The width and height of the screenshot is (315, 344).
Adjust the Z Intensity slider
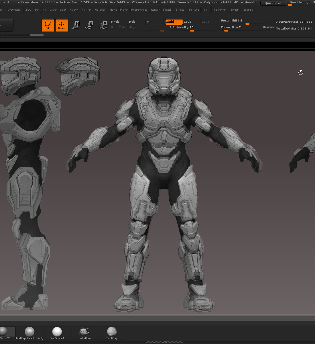point(192,28)
